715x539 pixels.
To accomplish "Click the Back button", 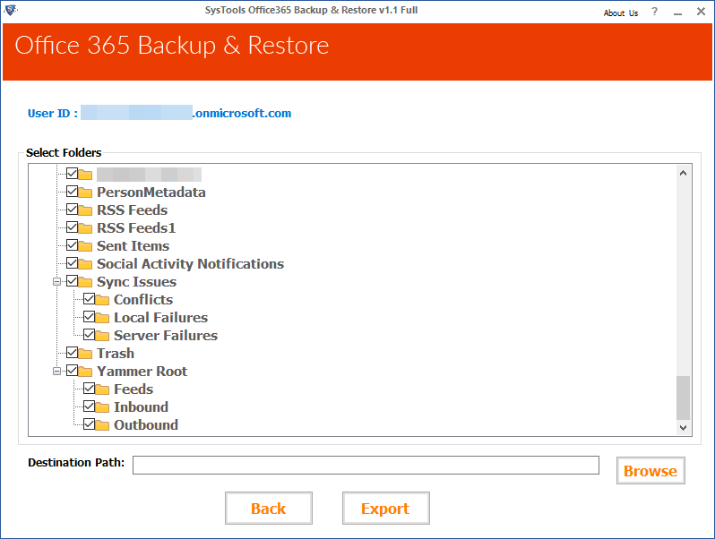I will [x=269, y=509].
